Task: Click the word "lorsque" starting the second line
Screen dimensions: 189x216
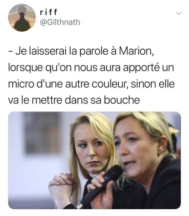Action: point(25,68)
